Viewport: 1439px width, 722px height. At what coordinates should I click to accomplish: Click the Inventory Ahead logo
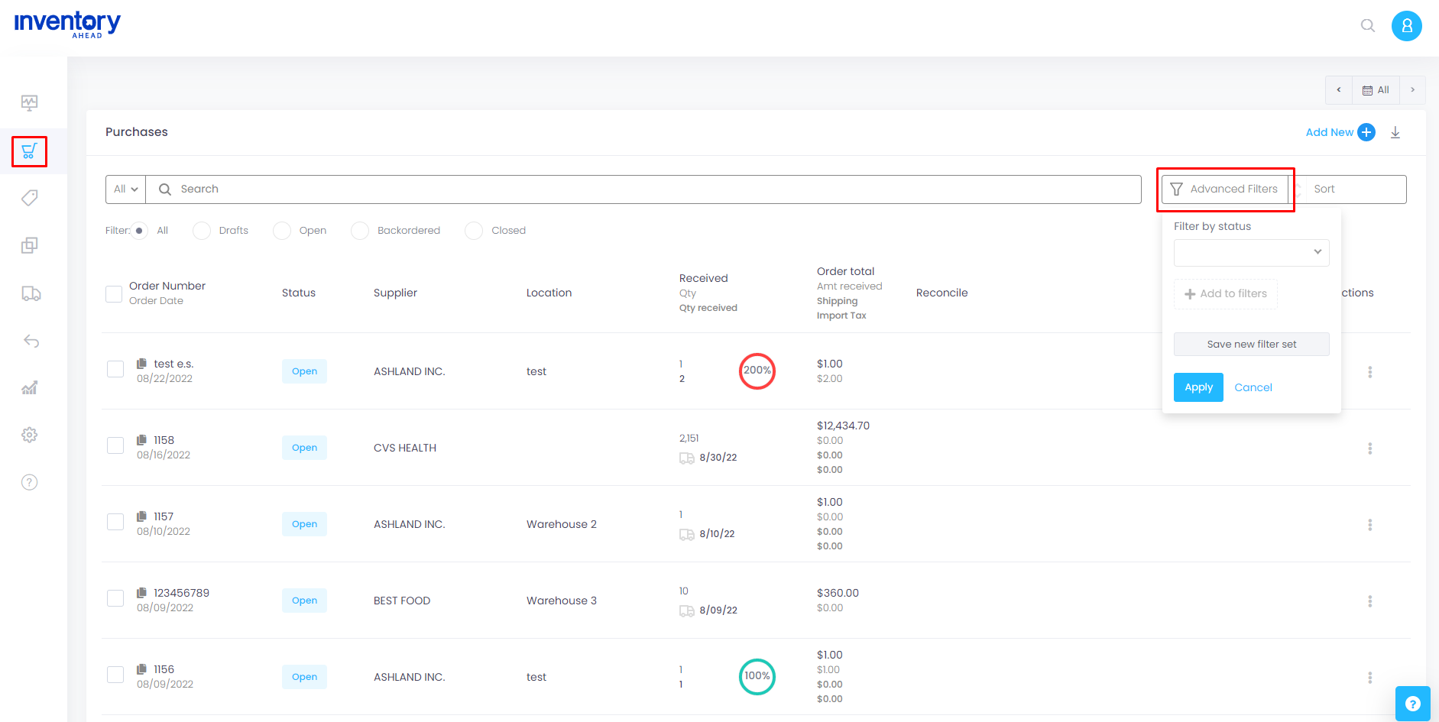(67, 24)
